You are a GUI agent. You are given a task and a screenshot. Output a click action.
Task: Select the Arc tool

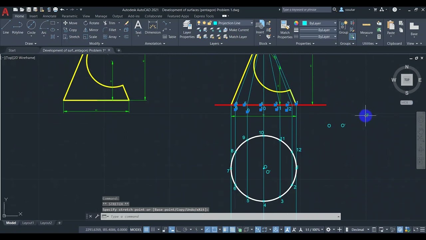tap(44, 27)
